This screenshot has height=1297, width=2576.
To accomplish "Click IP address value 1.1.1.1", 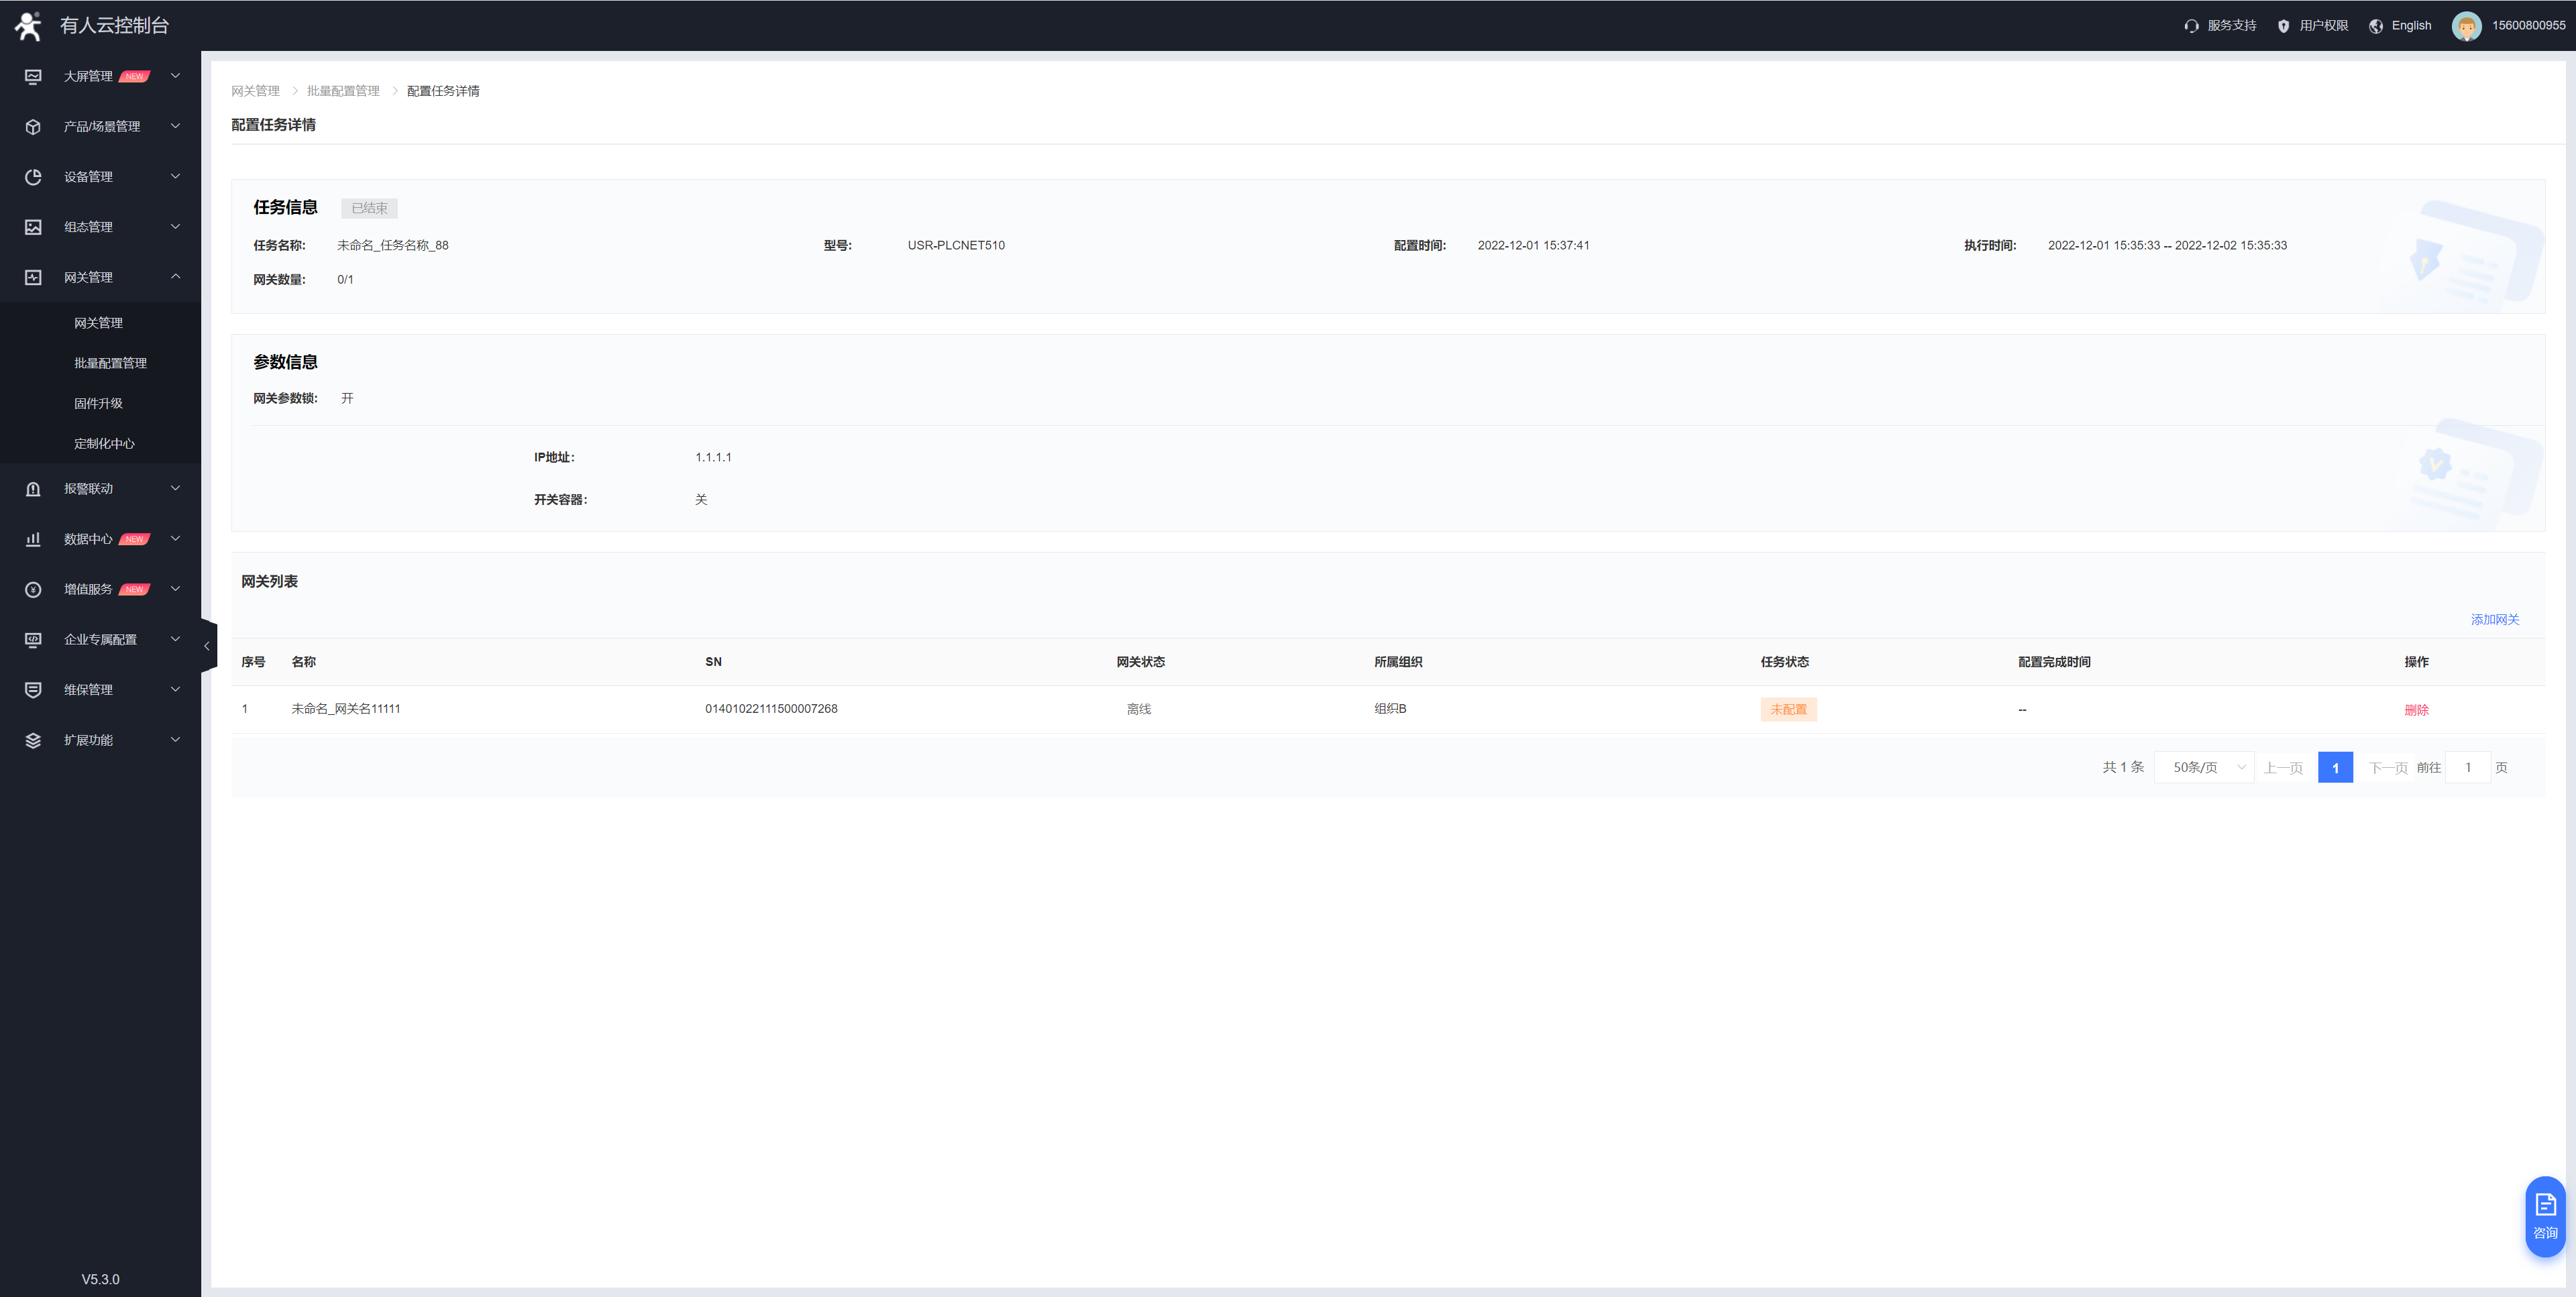I will [x=713, y=457].
